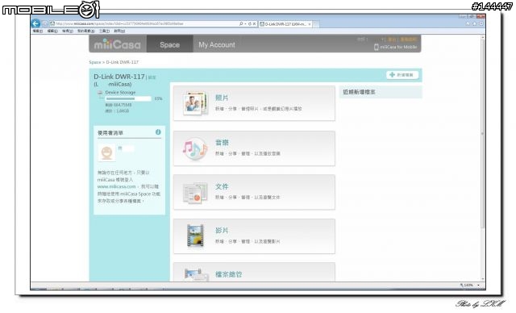Viewport: 516px width, 313px height.
Task: Open the 音樂 title link
Action: [222, 143]
